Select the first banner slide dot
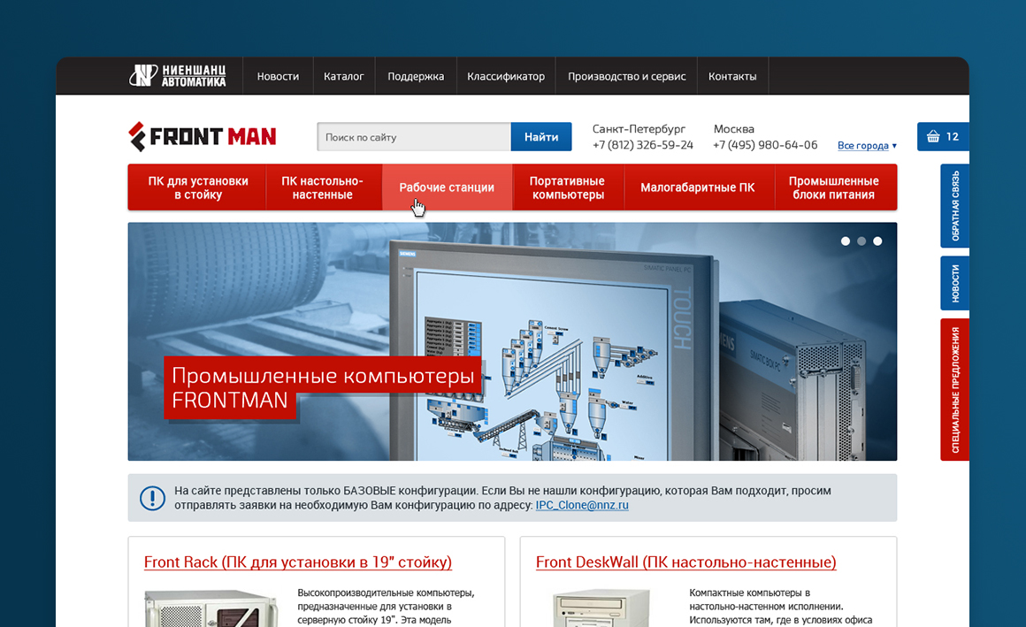This screenshot has width=1026, height=627. tap(846, 241)
